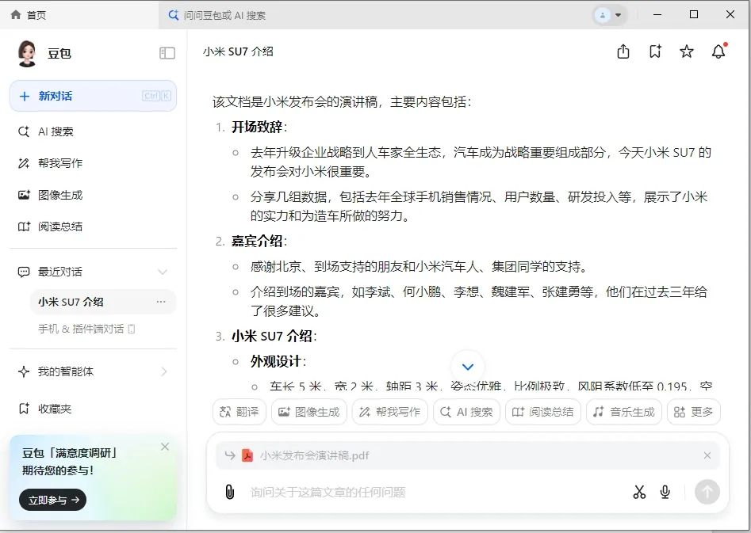Expand 我的智能体 with the arrow
Image resolution: width=751 pixels, height=533 pixels.
click(x=164, y=371)
